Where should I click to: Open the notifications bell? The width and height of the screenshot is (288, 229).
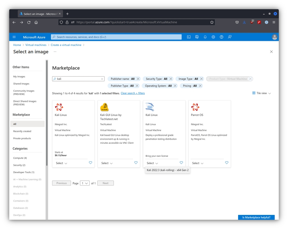click(x=205, y=37)
